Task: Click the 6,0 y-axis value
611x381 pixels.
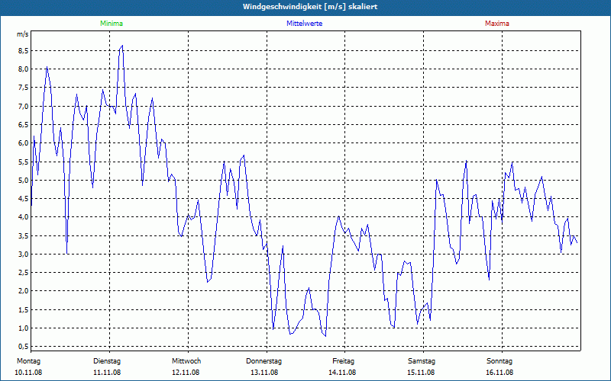Action: tap(23, 143)
